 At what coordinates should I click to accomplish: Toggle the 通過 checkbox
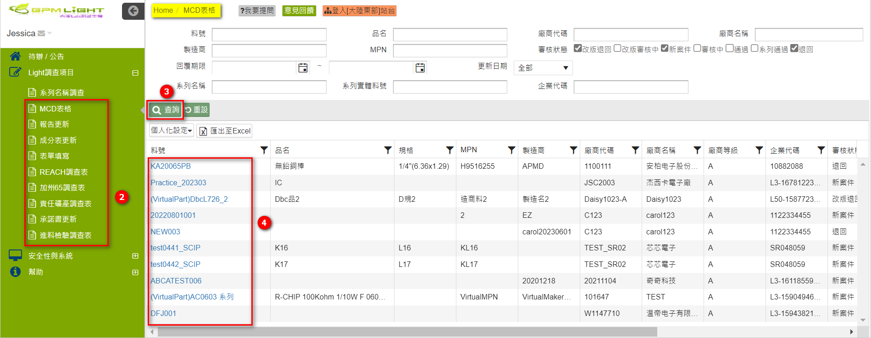pyautogui.click(x=729, y=48)
